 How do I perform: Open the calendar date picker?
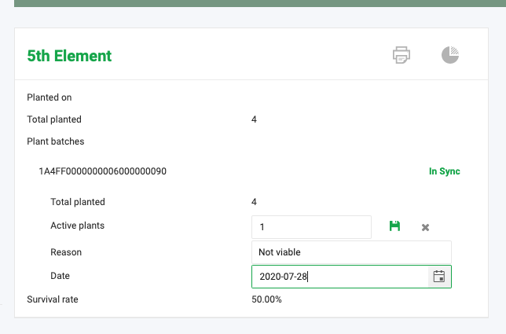coord(439,277)
